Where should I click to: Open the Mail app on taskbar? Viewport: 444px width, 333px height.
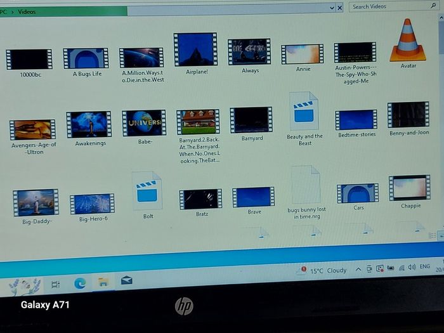pyautogui.click(x=127, y=280)
